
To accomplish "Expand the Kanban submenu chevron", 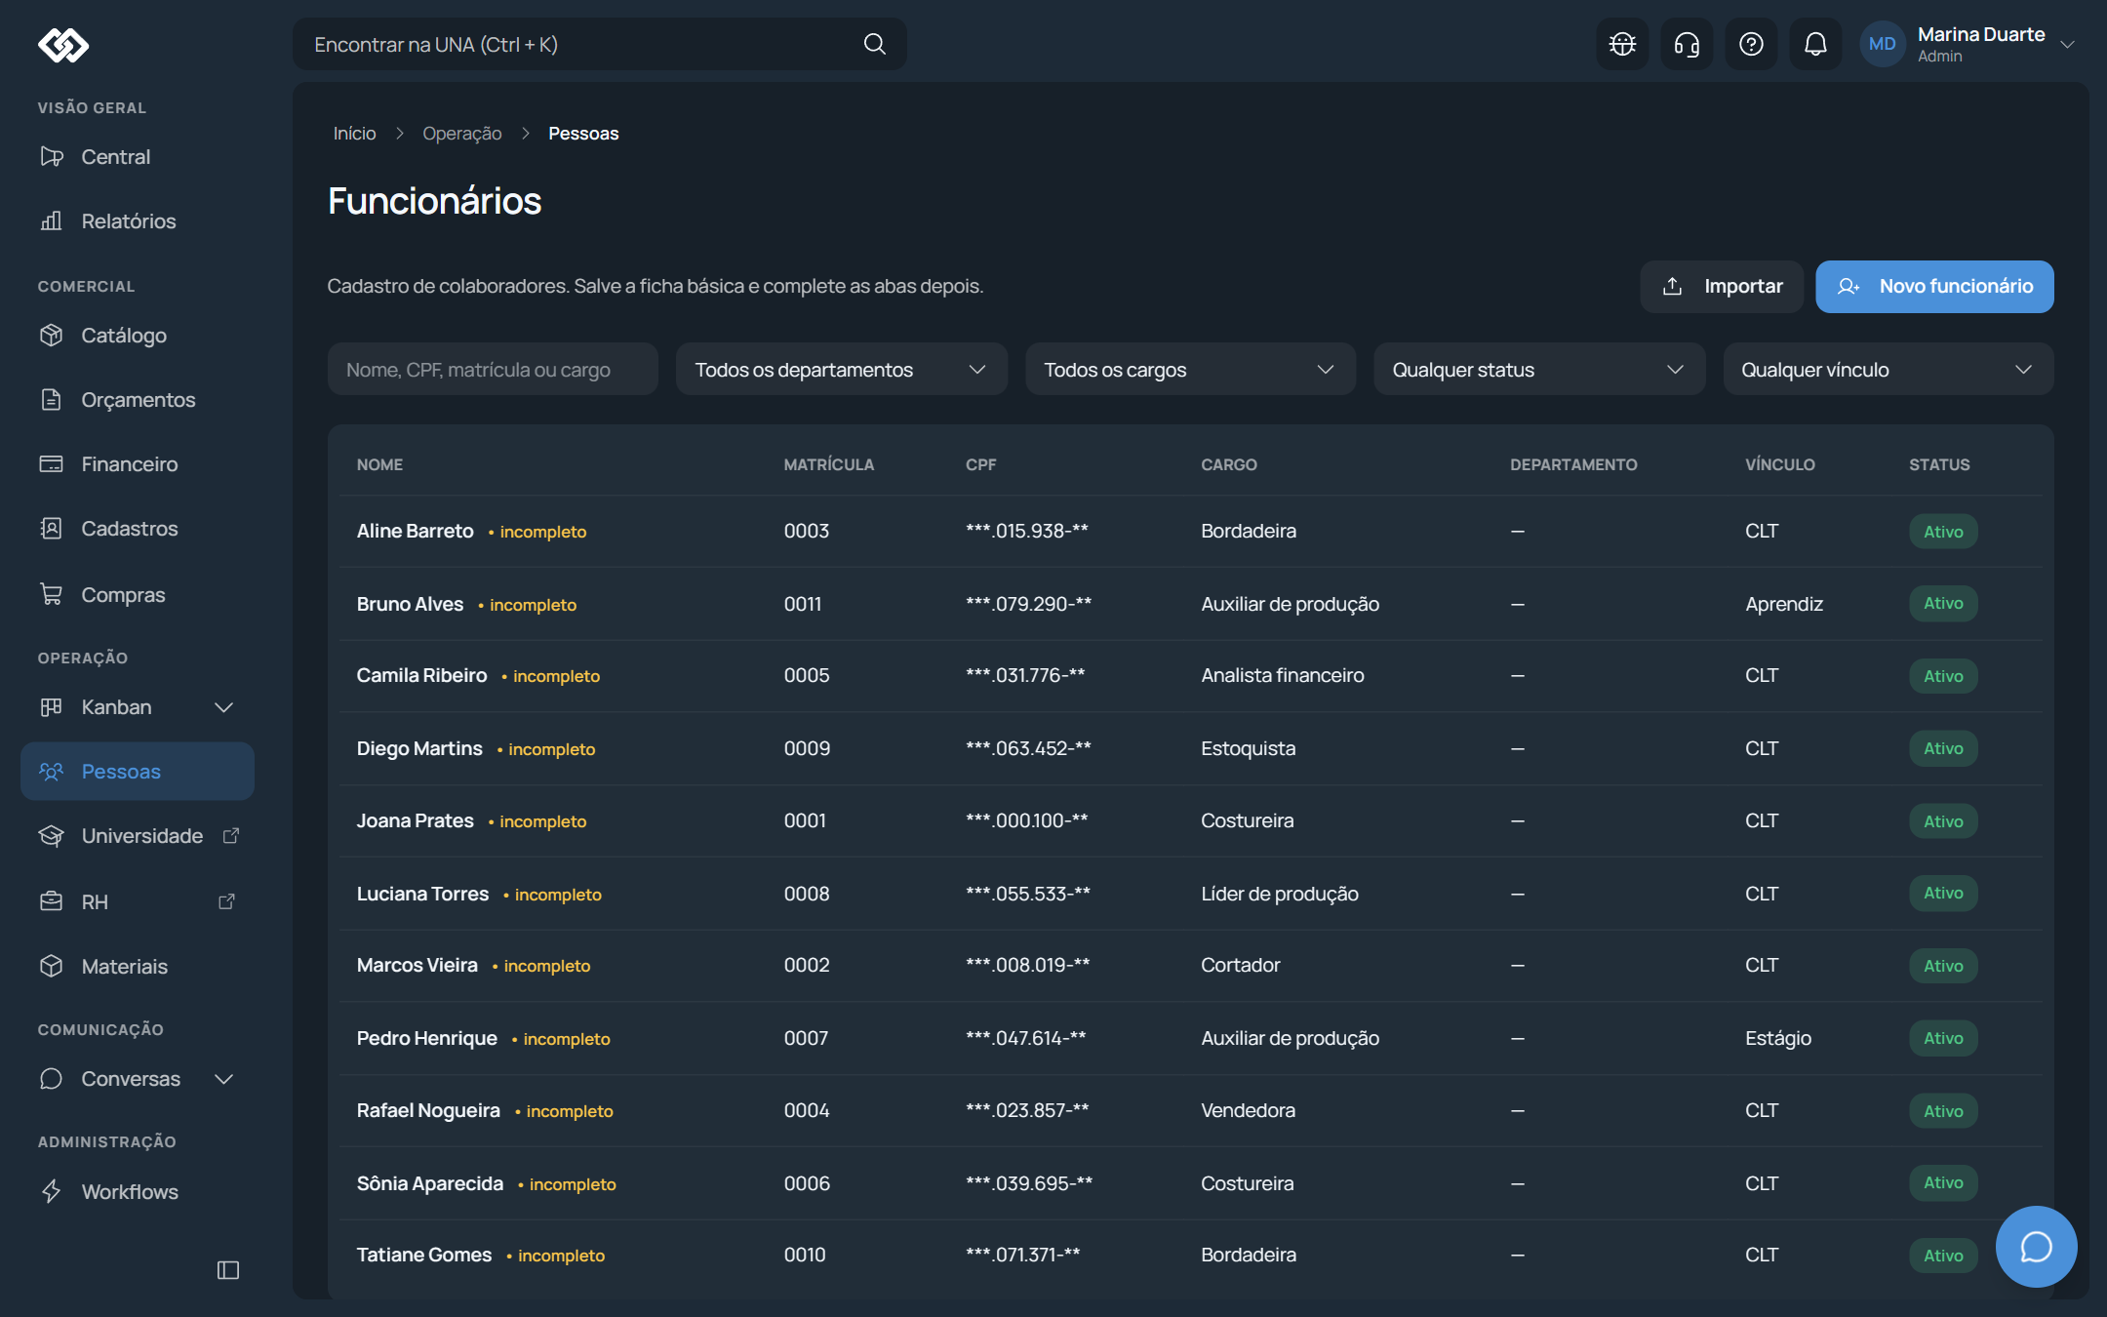I will pyautogui.click(x=223, y=707).
